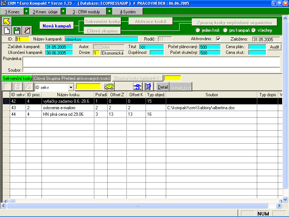The width and height of the screenshot is (289, 217).
Task: Click the crossed-out page delete icon
Action: tap(27, 30)
